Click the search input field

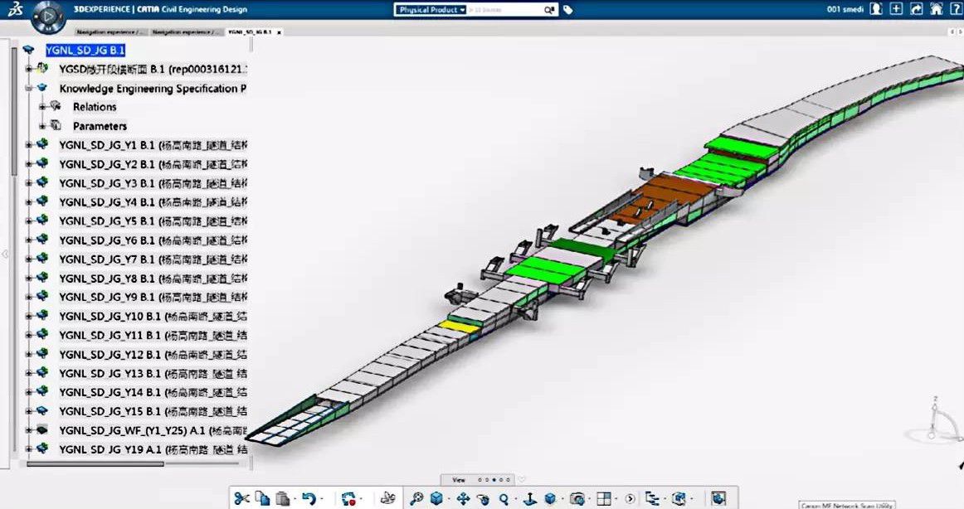(506, 10)
